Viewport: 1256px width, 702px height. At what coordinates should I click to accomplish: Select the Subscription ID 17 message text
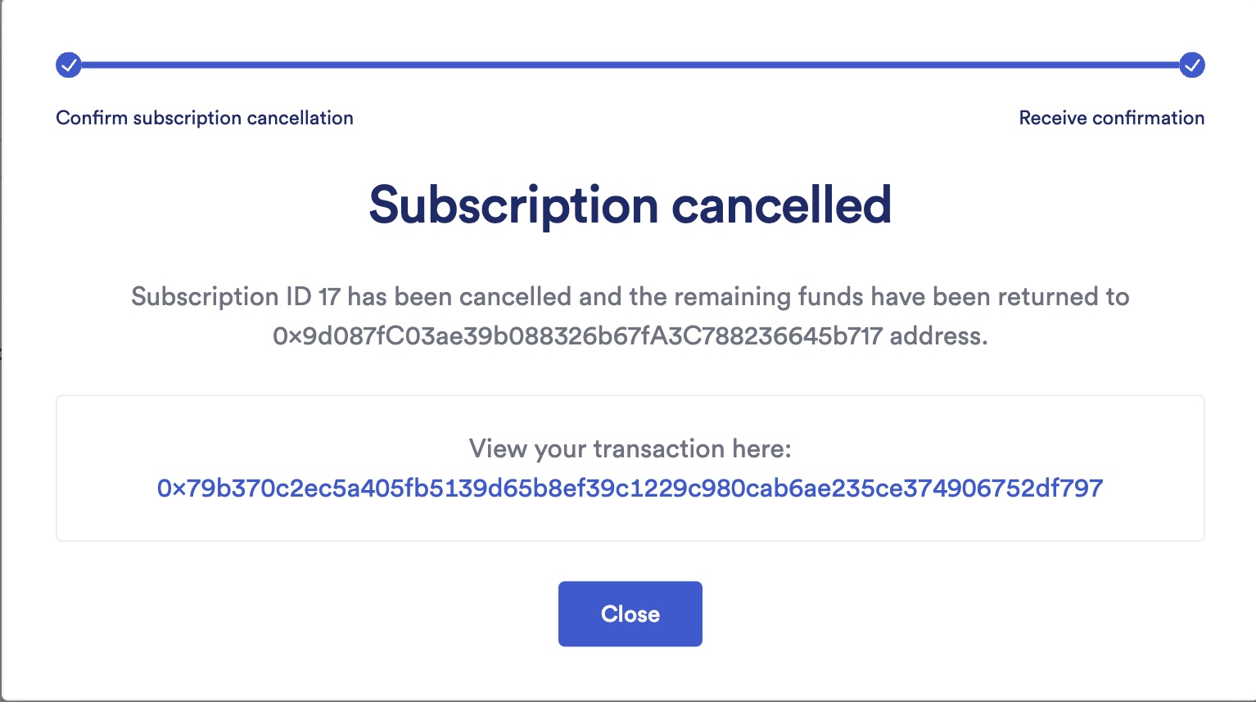[x=630, y=297]
